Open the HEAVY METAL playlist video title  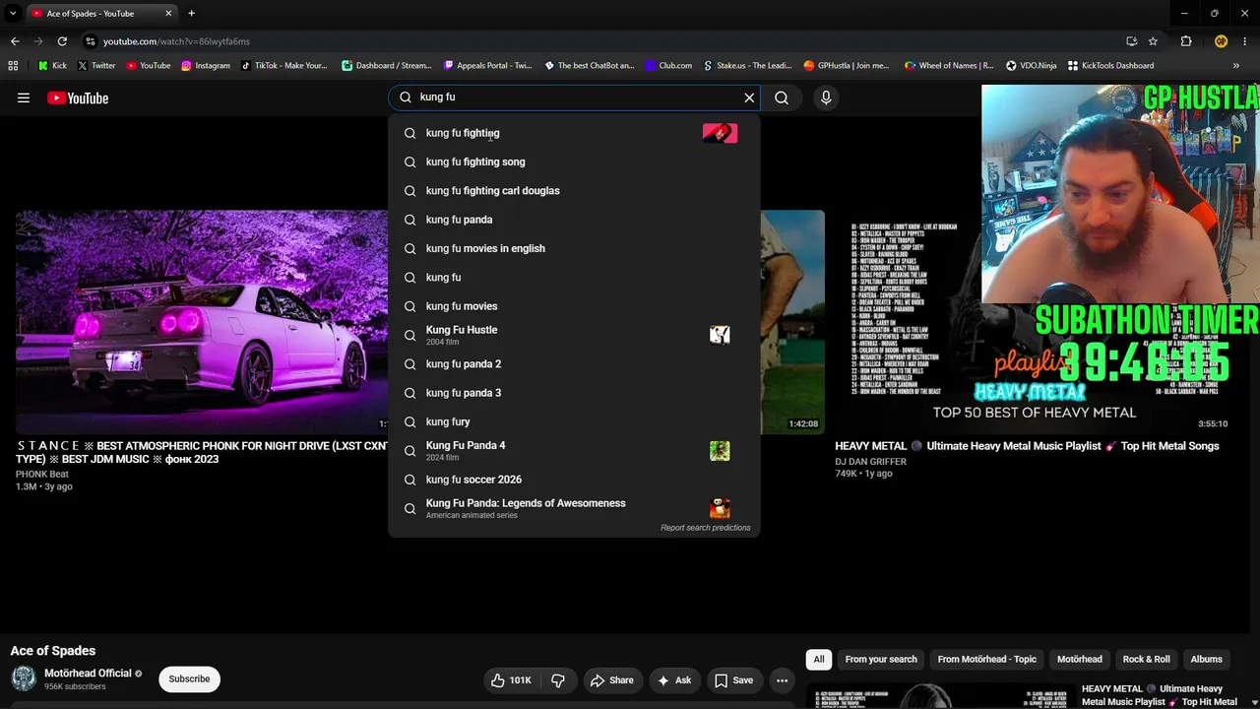[x=1027, y=446]
